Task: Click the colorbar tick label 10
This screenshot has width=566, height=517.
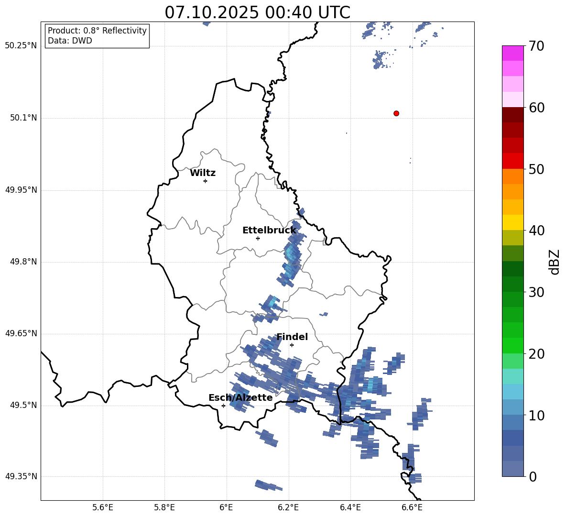Action: click(536, 415)
